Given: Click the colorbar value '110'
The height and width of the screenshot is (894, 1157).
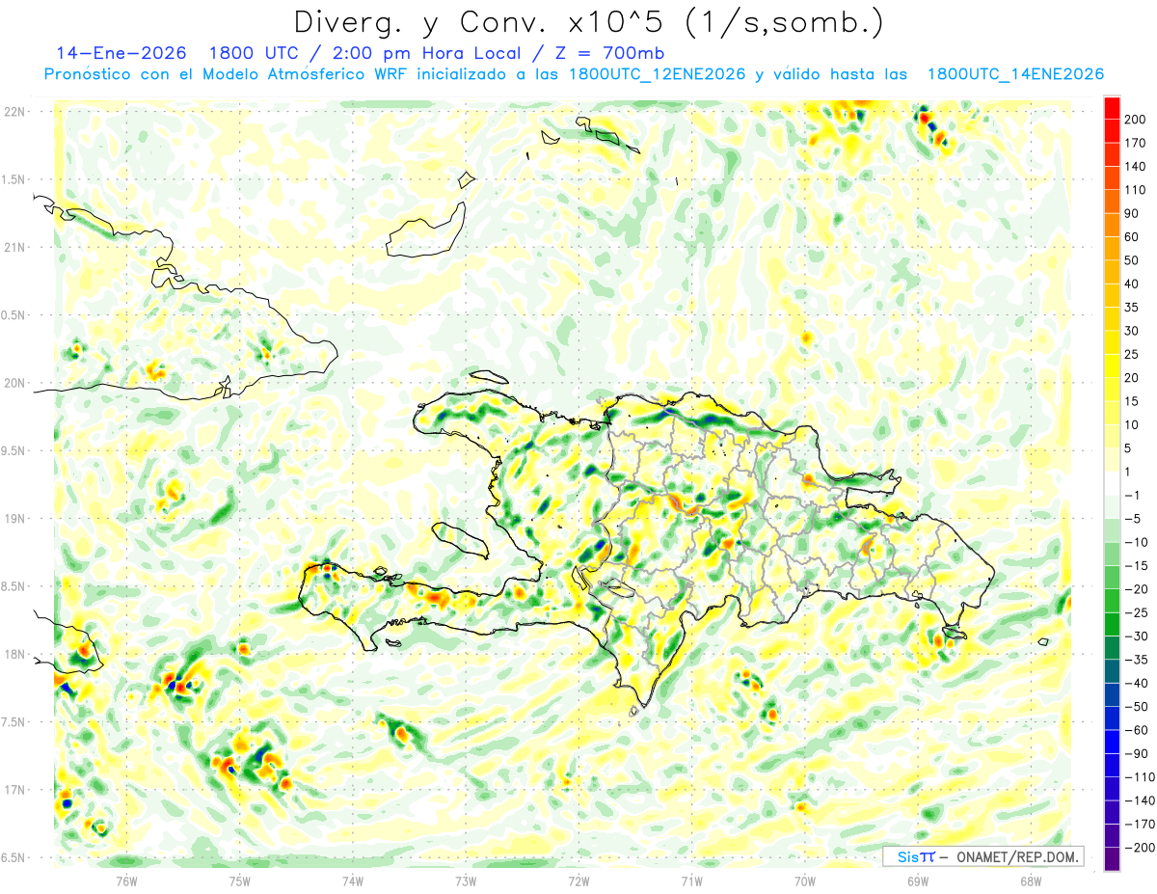Looking at the screenshot, I should [1137, 190].
